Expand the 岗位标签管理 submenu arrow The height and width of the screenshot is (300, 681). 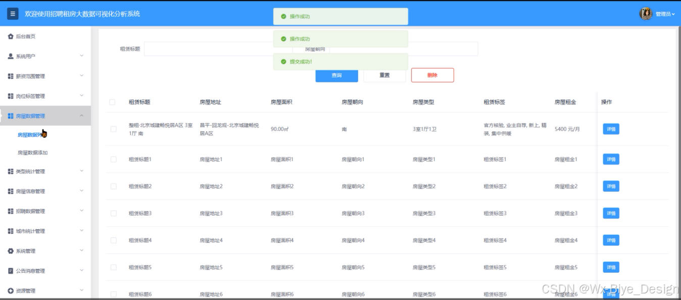coord(82,96)
